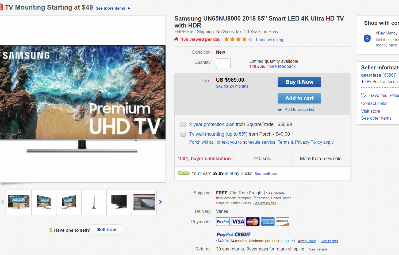The image size is (399, 255).
Task: Click the heart icon to save this Seller
Action: 364,95
